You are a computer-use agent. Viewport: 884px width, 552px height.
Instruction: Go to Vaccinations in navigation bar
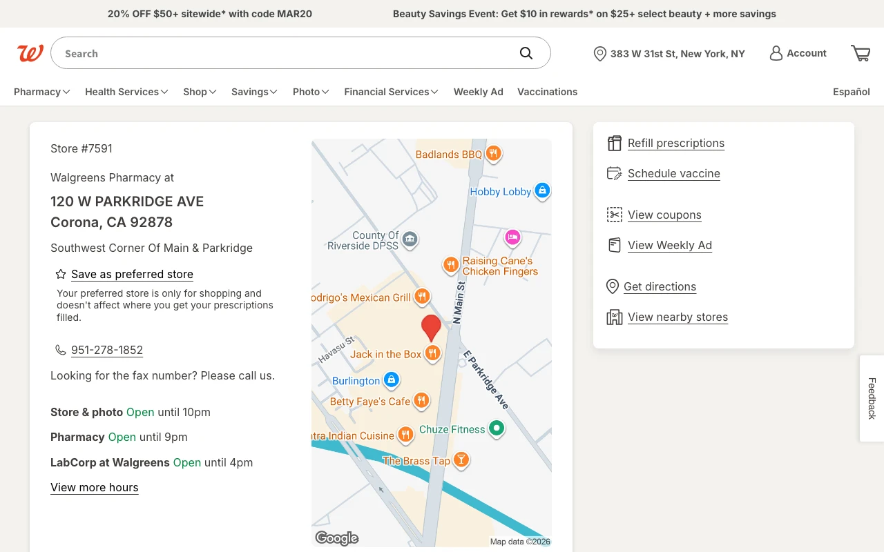[547, 92]
